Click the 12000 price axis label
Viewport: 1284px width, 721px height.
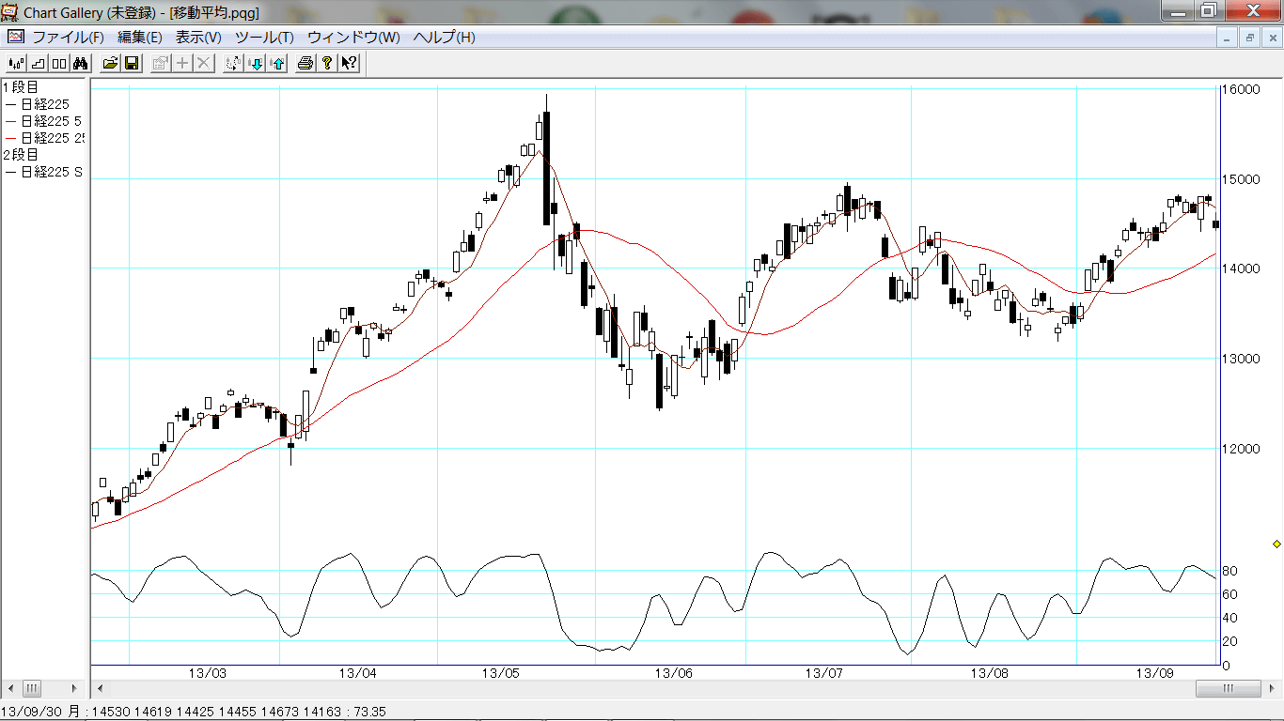coord(1241,449)
